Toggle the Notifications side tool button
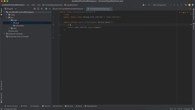The image size is (195, 110). tap(193, 14)
